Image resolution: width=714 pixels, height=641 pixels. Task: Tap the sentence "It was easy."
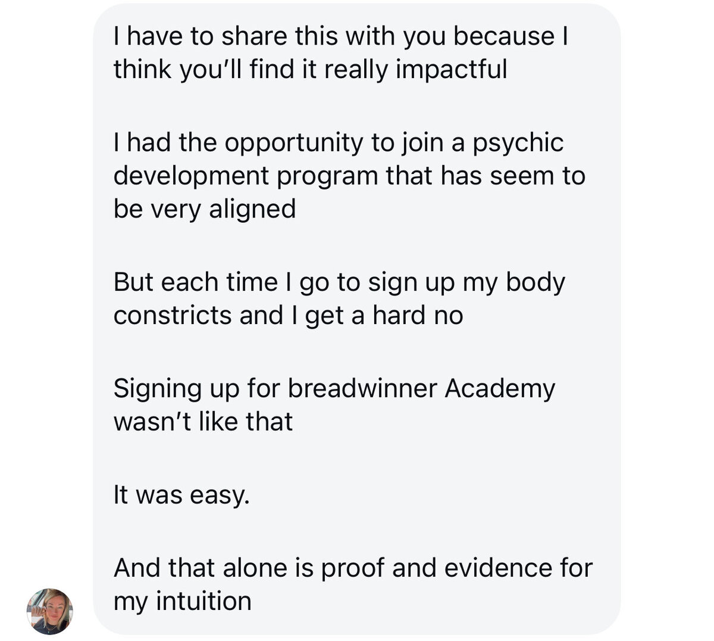click(181, 495)
